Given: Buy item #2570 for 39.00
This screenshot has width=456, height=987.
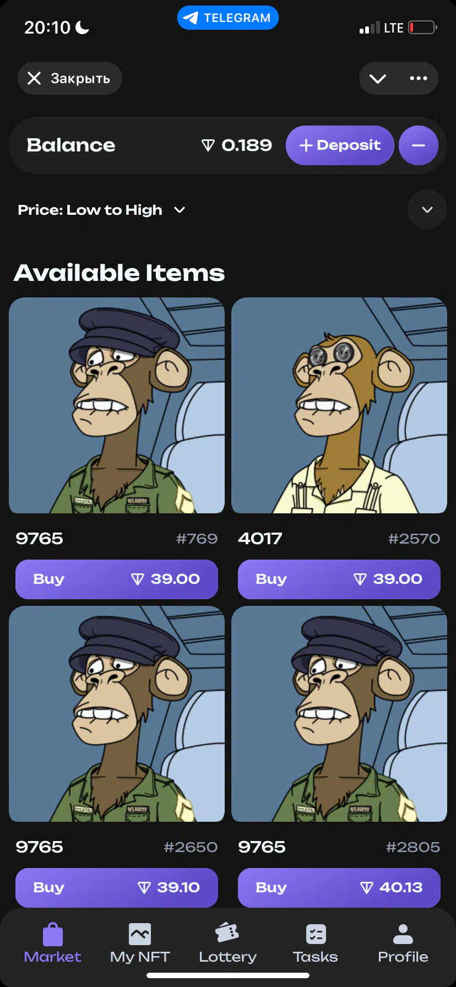Looking at the screenshot, I should 339,579.
